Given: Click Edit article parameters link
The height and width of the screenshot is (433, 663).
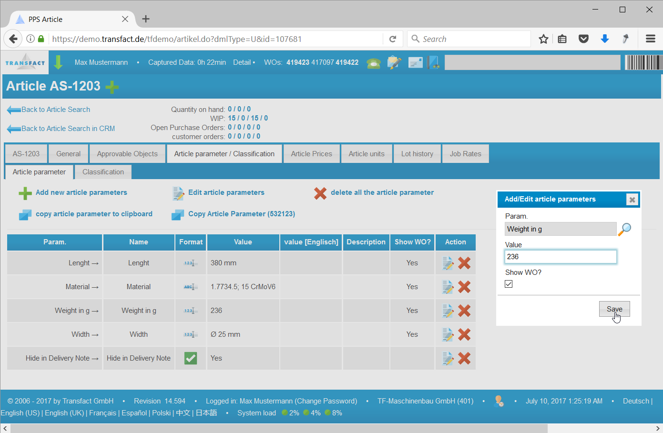Looking at the screenshot, I should [x=226, y=192].
